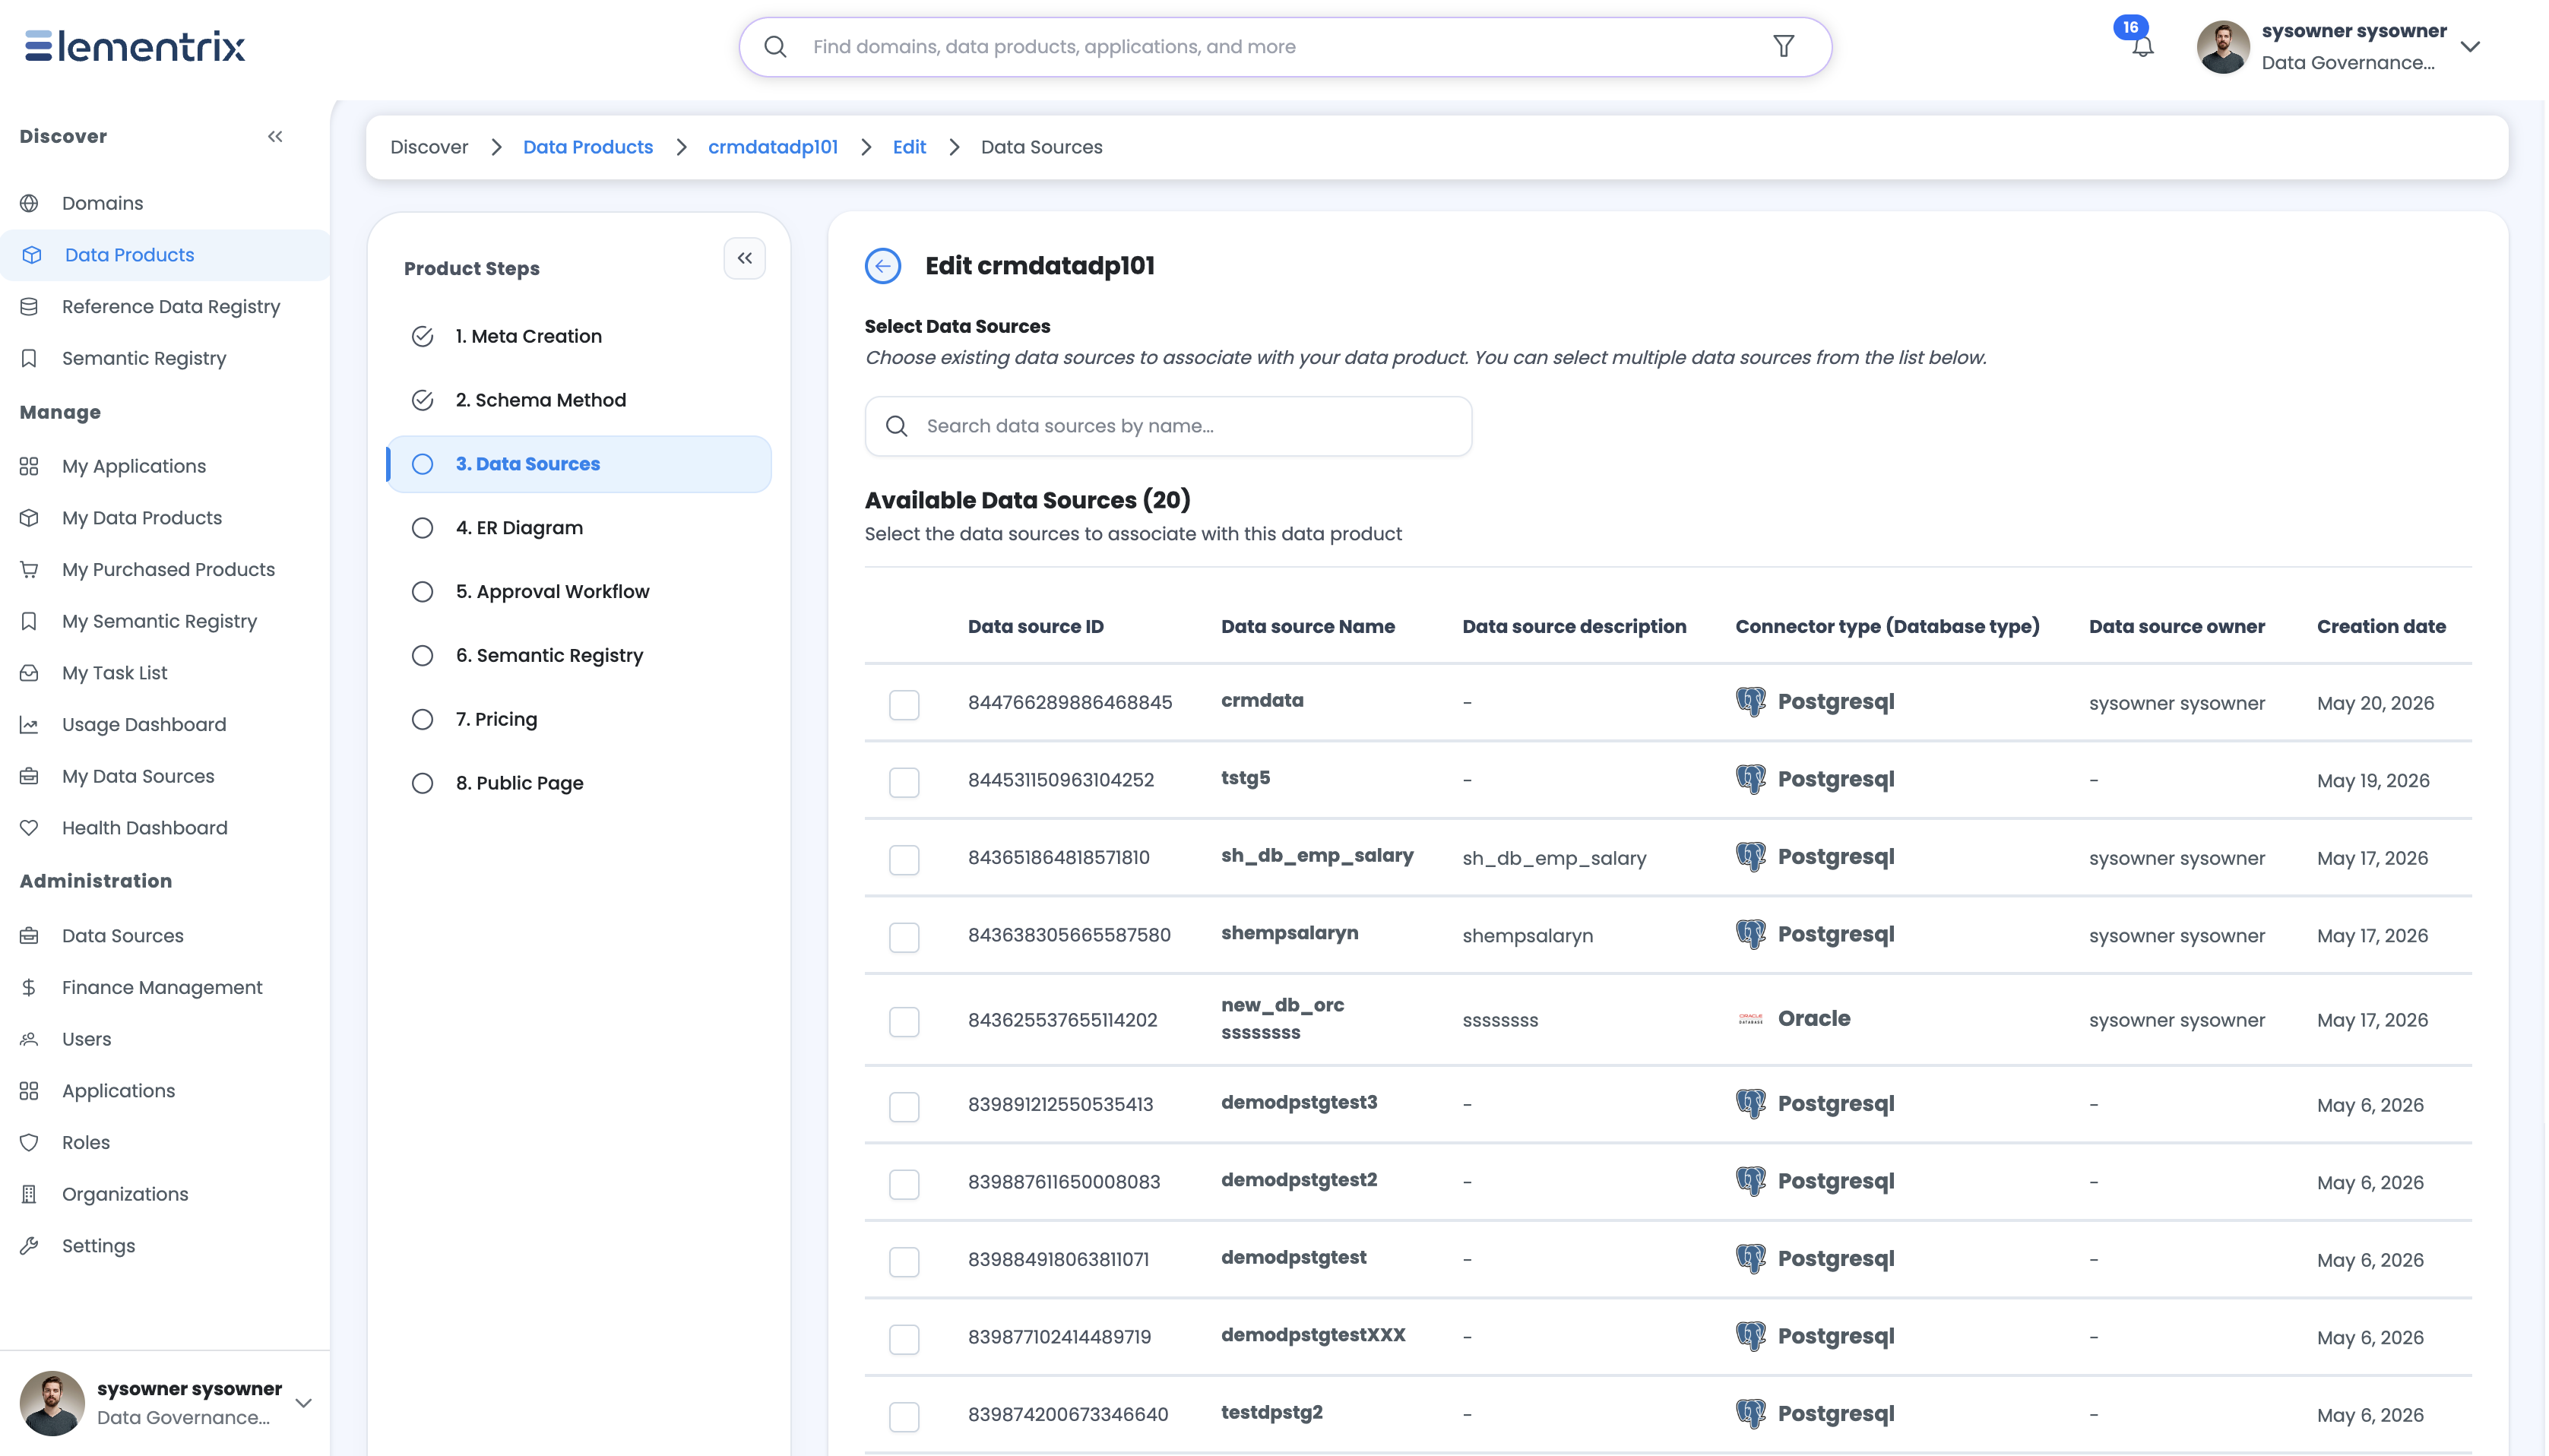2549x1456 pixels.
Task: Go to step 2. Schema Method
Action: (x=578, y=400)
